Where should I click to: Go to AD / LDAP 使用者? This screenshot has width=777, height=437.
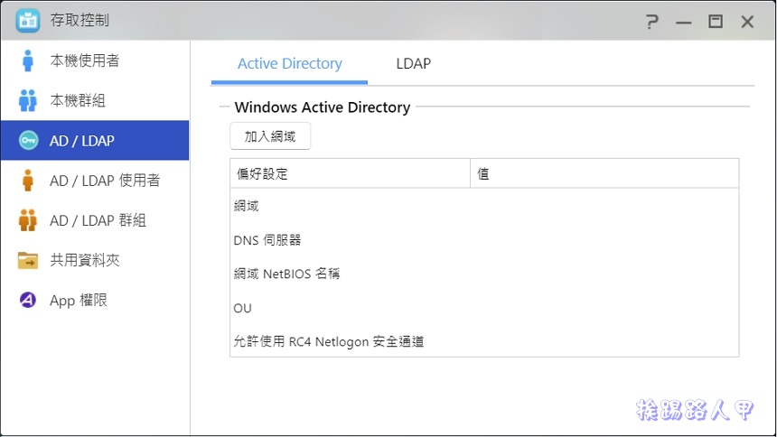pos(95,181)
